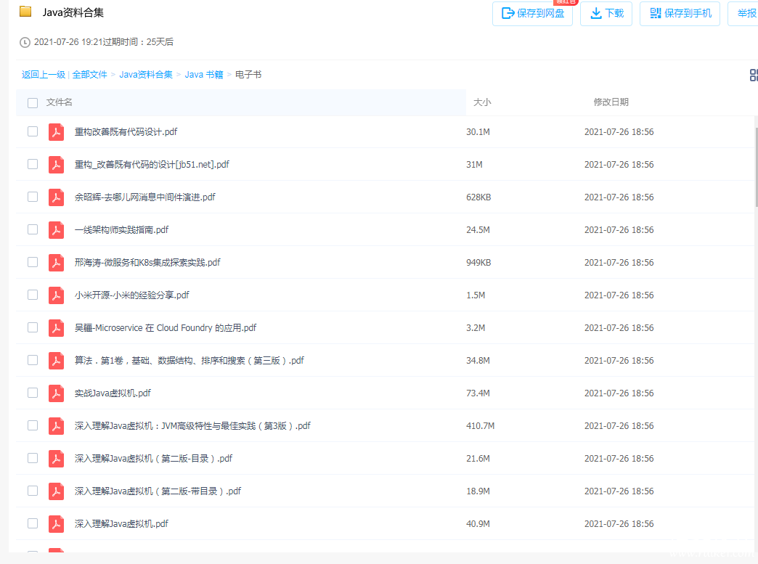Click the 410.7M size value
Image resolution: width=758 pixels, height=564 pixels.
click(481, 426)
